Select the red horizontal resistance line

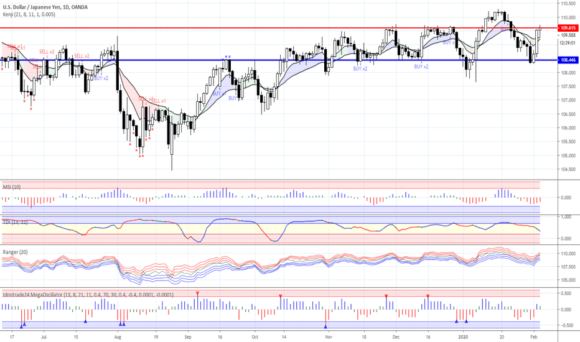coord(279,28)
